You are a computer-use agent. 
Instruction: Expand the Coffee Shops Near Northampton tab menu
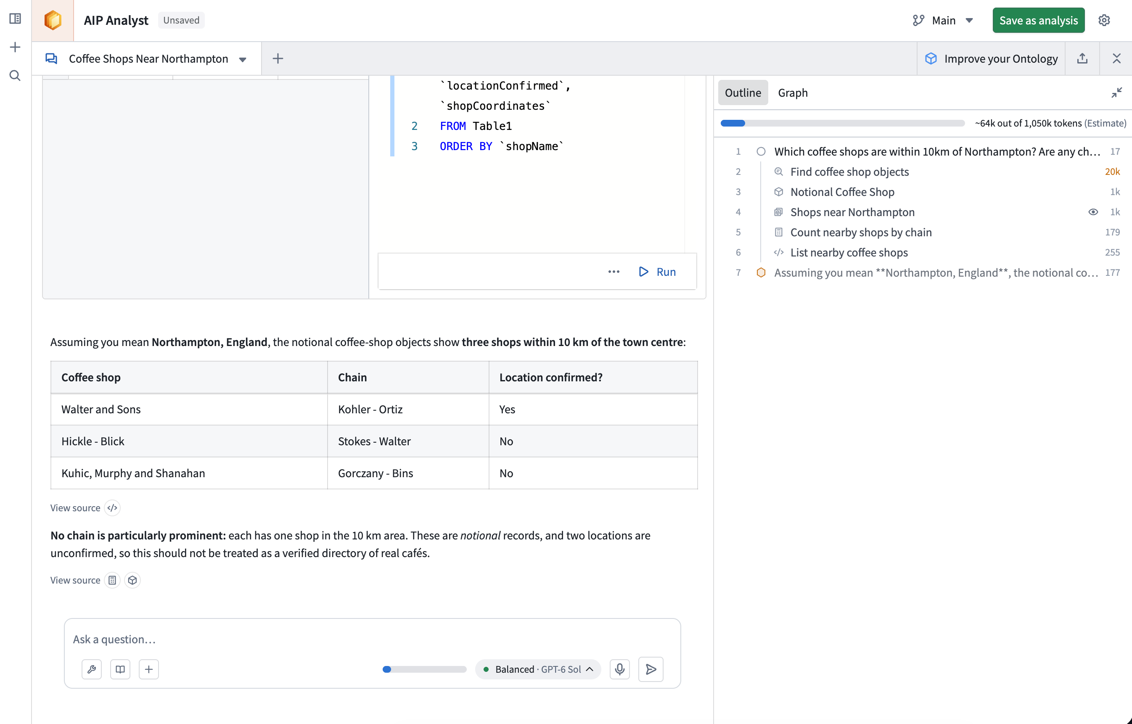(243, 59)
